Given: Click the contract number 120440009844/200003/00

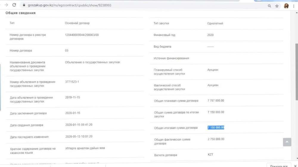Looking at the screenshot, I should coord(82,35).
